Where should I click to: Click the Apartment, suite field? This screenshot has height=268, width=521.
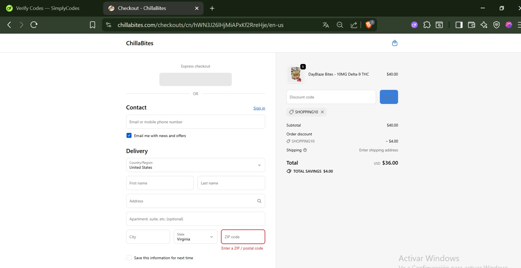[196, 219]
